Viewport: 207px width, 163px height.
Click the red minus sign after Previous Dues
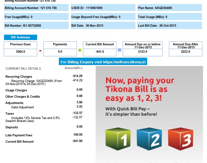pyautogui.click(x=40, y=51)
